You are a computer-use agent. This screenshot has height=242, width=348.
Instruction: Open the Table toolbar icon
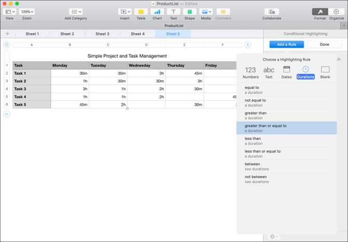click(141, 12)
